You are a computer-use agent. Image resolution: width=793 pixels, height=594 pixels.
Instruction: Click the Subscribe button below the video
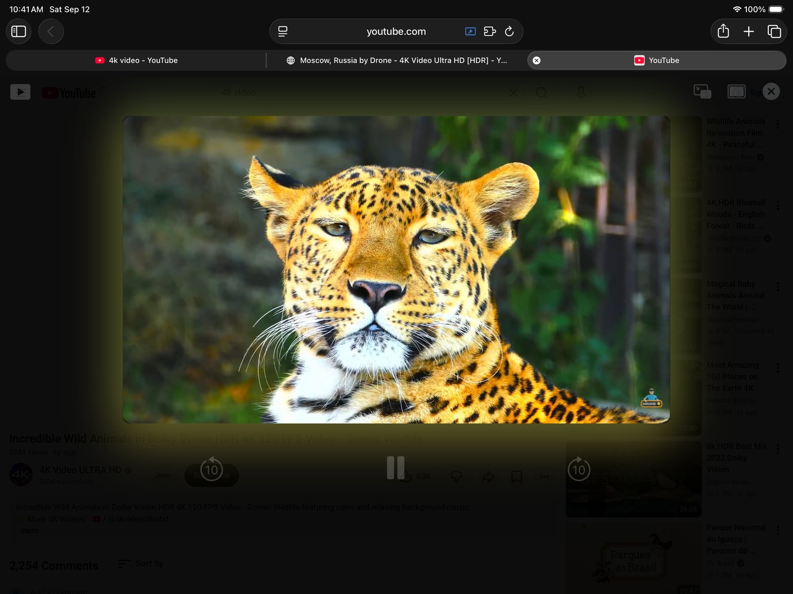coord(212,475)
